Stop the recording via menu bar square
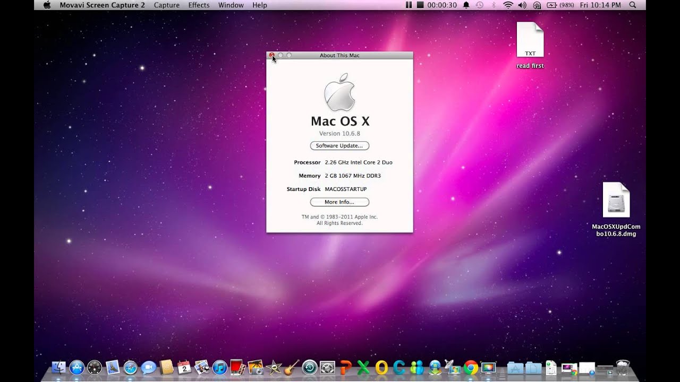Viewport: 680px width, 382px height. click(x=420, y=5)
